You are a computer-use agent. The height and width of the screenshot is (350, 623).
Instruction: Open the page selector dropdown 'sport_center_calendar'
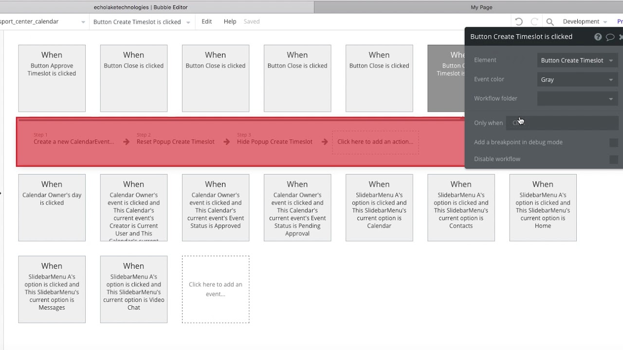43,22
